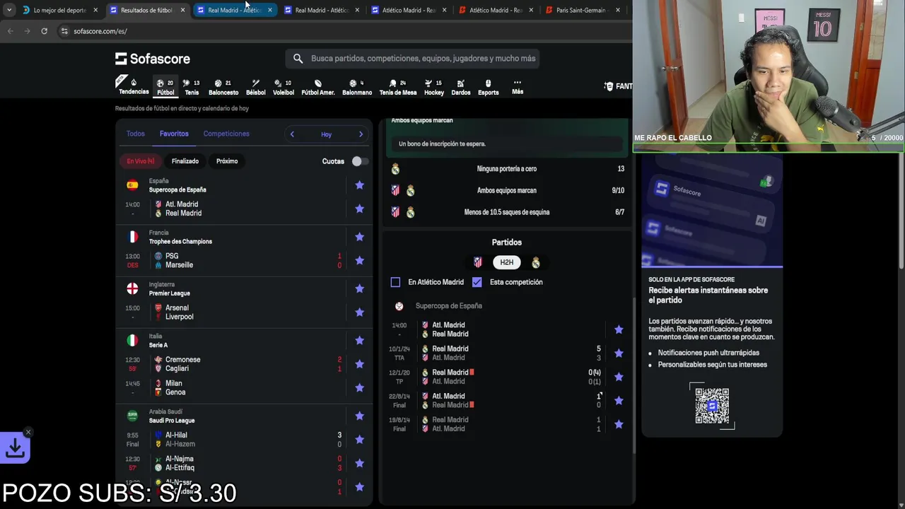905x509 pixels.
Task: Show Atlético Madrid matches crest in Partidos
Action: [x=478, y=262]
